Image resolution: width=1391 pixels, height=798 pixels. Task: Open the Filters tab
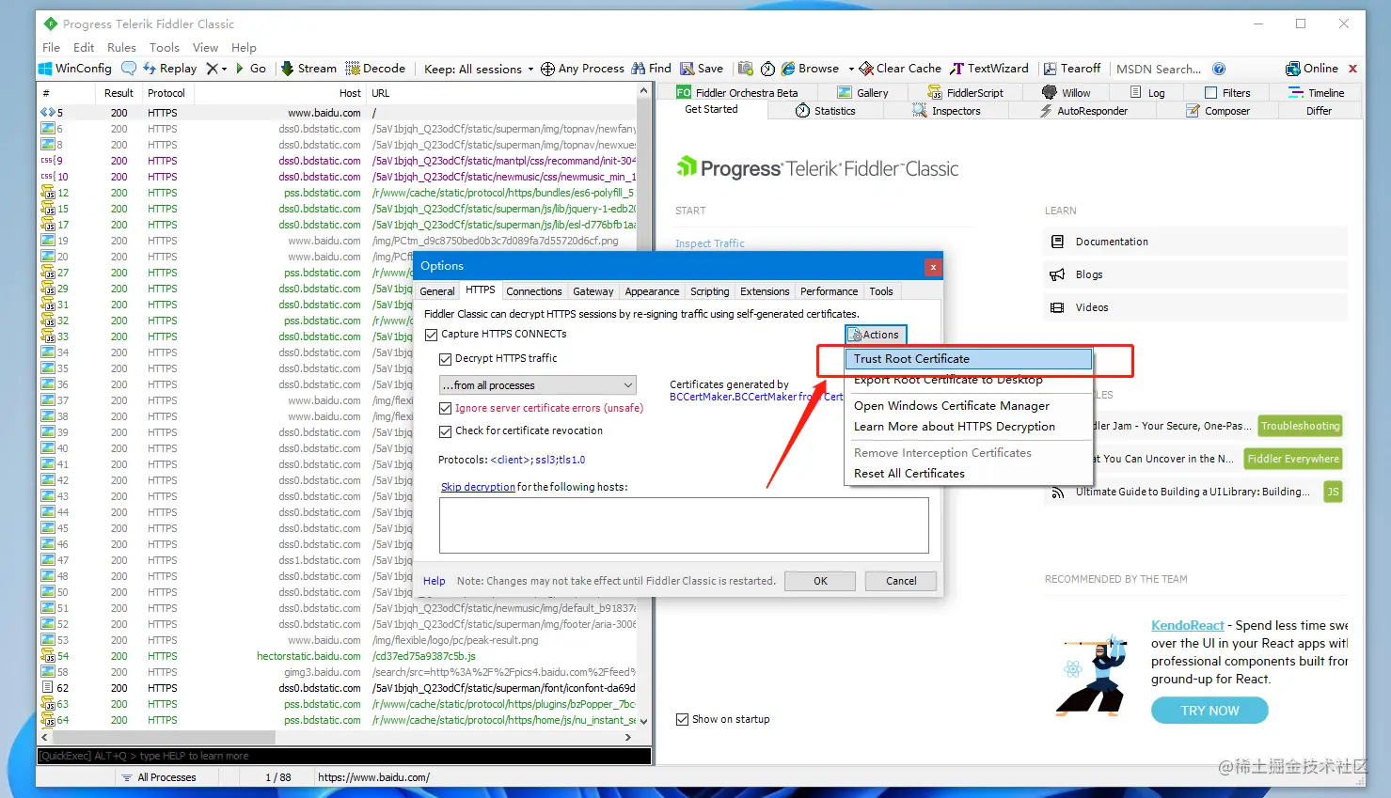coord(1227,93)
